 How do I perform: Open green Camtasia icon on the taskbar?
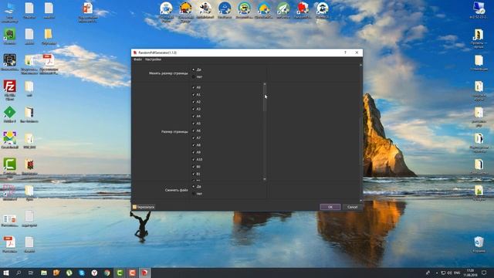click(x=120, y=273)
